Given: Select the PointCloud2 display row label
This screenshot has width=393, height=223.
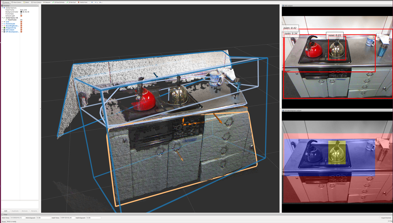Looking at the screenshot, I should pos(10,24).
